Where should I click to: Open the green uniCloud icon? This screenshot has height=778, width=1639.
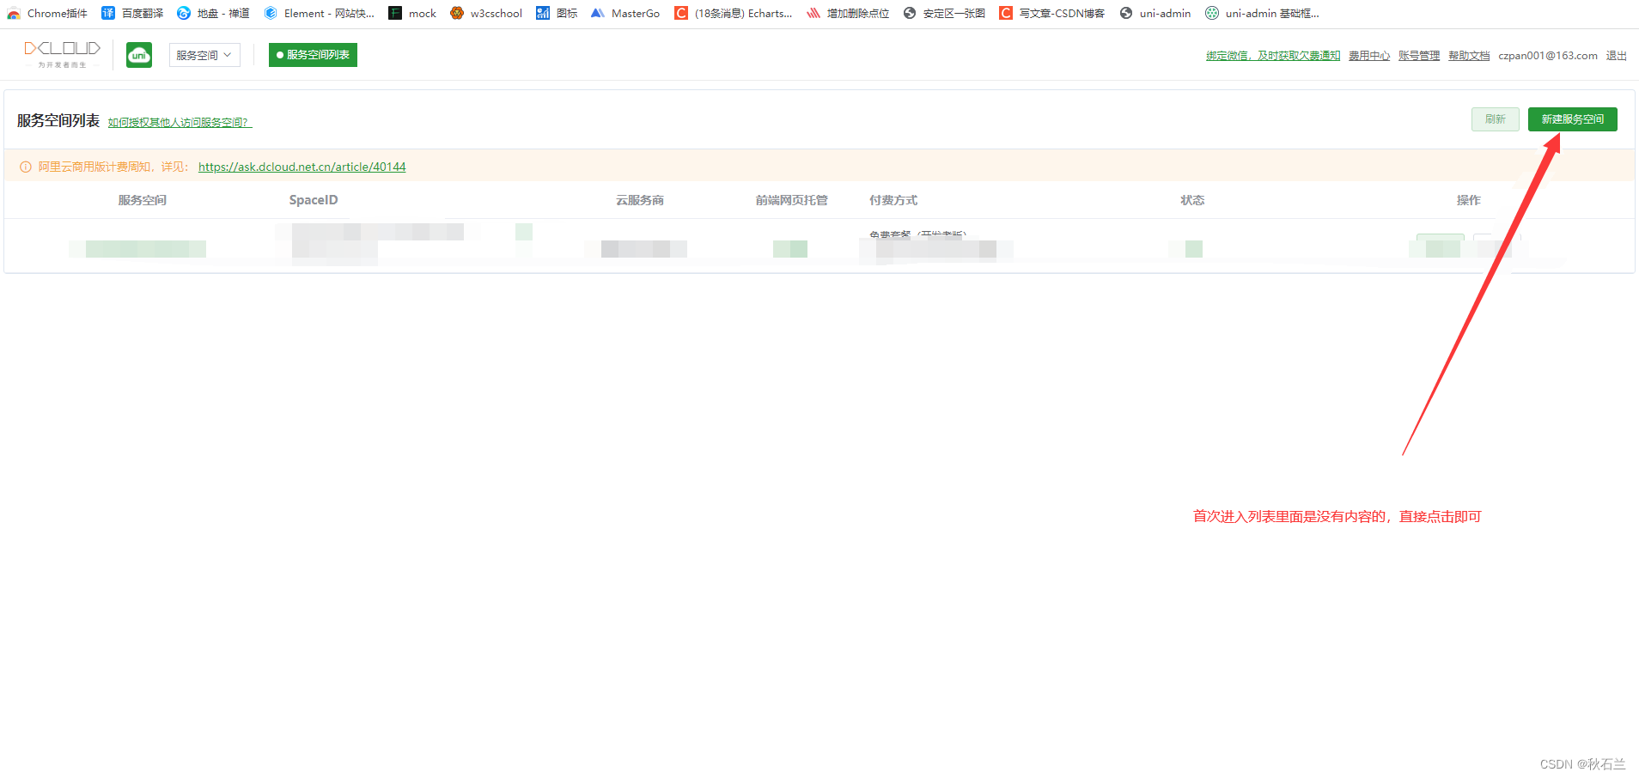tap(139, 55)
